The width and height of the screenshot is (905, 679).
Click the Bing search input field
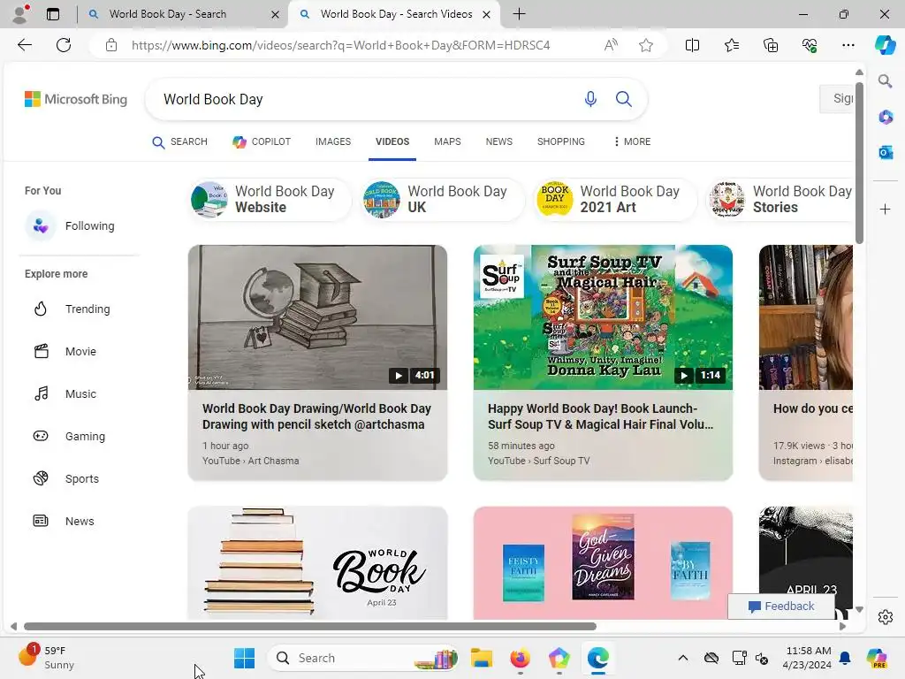click(x=369, y=99)
